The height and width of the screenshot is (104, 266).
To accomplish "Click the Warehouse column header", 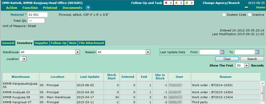I will coord(20,77).
